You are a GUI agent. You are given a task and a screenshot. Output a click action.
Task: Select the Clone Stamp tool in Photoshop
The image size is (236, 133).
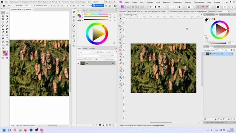coord(3,29)
